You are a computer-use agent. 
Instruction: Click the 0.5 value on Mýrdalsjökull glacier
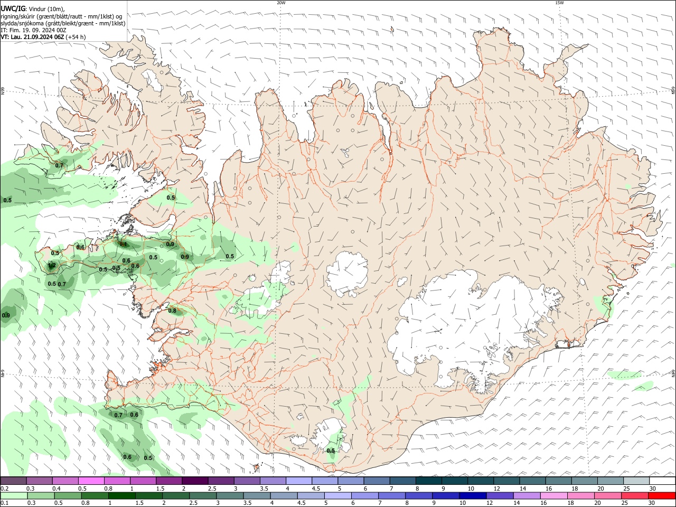click(331, 450)
